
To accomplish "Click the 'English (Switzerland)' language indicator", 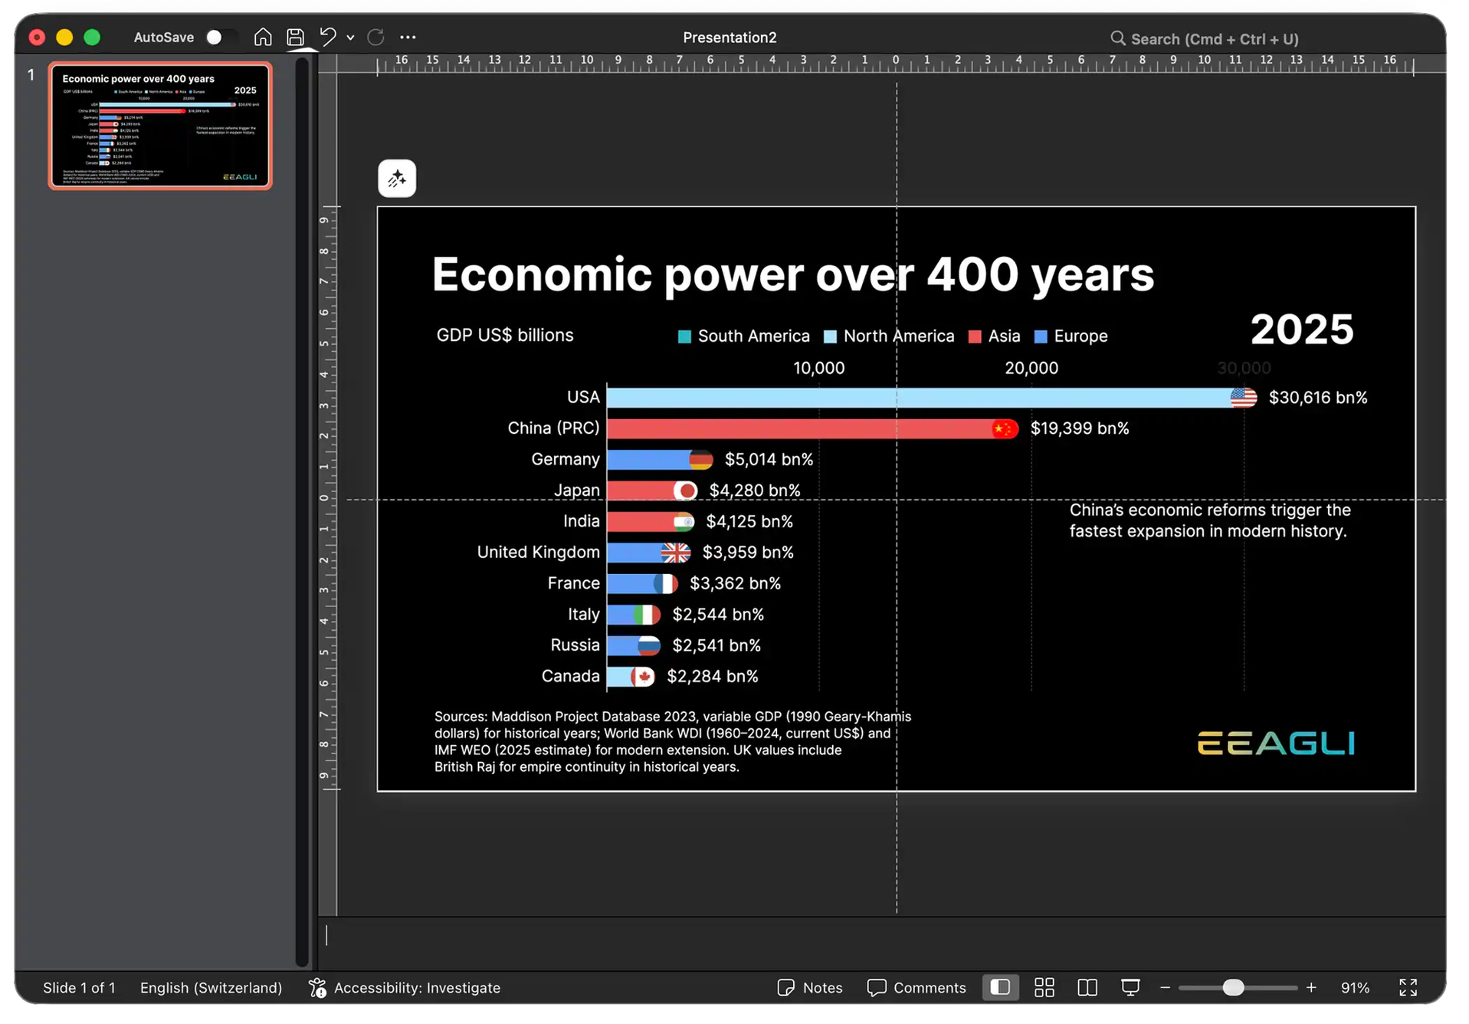I will (211, 988).
